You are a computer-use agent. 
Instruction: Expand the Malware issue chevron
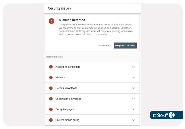[x=133, y=77]
